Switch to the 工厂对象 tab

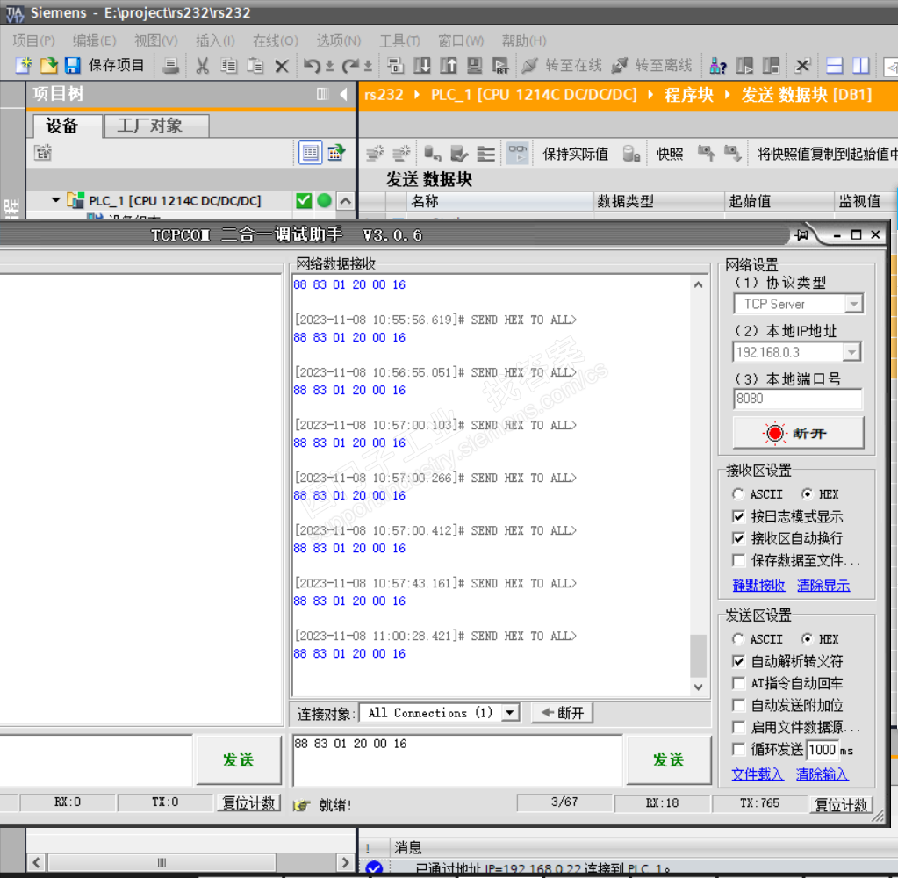(155, 126)
